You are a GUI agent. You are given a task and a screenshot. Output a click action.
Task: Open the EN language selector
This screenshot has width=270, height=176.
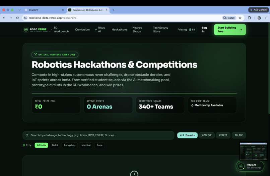point(192,30)
